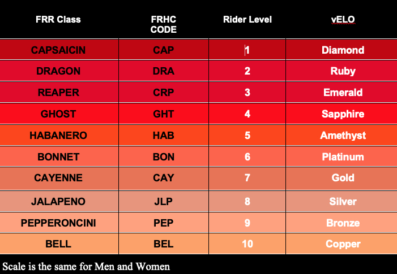The height and width of the screenshot is (274, 397).
Task: Select the DRAGON class cell
Action: (58, 71)
